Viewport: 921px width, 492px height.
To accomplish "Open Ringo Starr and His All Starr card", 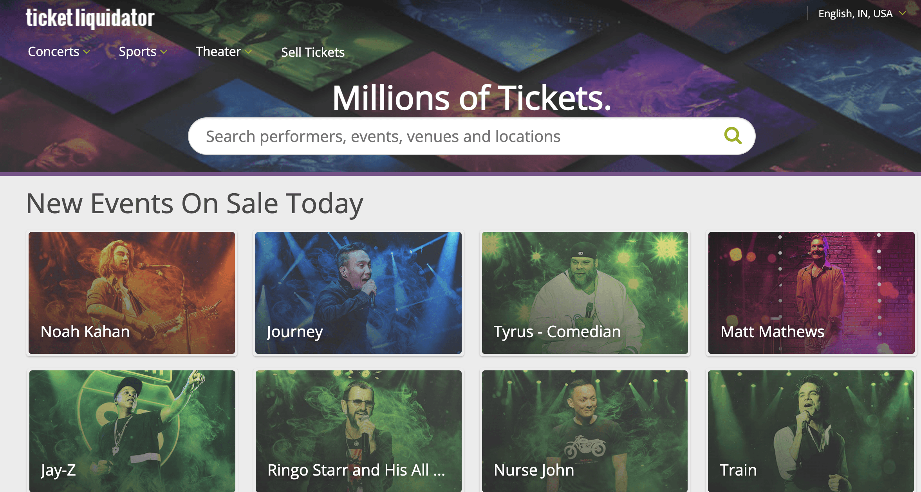I will tap(358, 431).
